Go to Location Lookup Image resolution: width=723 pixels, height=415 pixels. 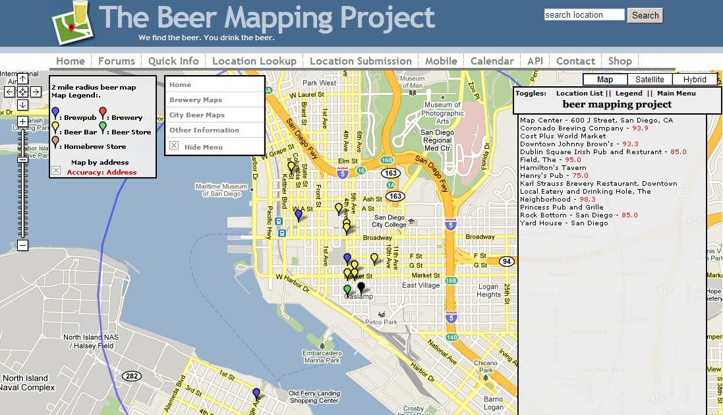(x=254, y=61)
